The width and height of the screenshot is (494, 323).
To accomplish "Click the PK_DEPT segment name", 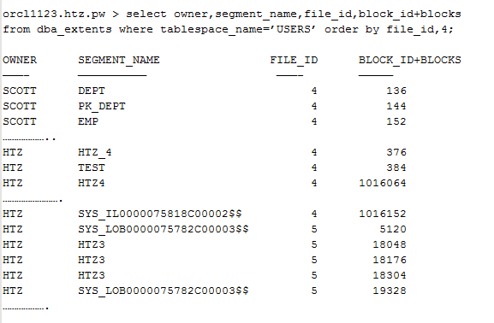I will click(101, 106).
